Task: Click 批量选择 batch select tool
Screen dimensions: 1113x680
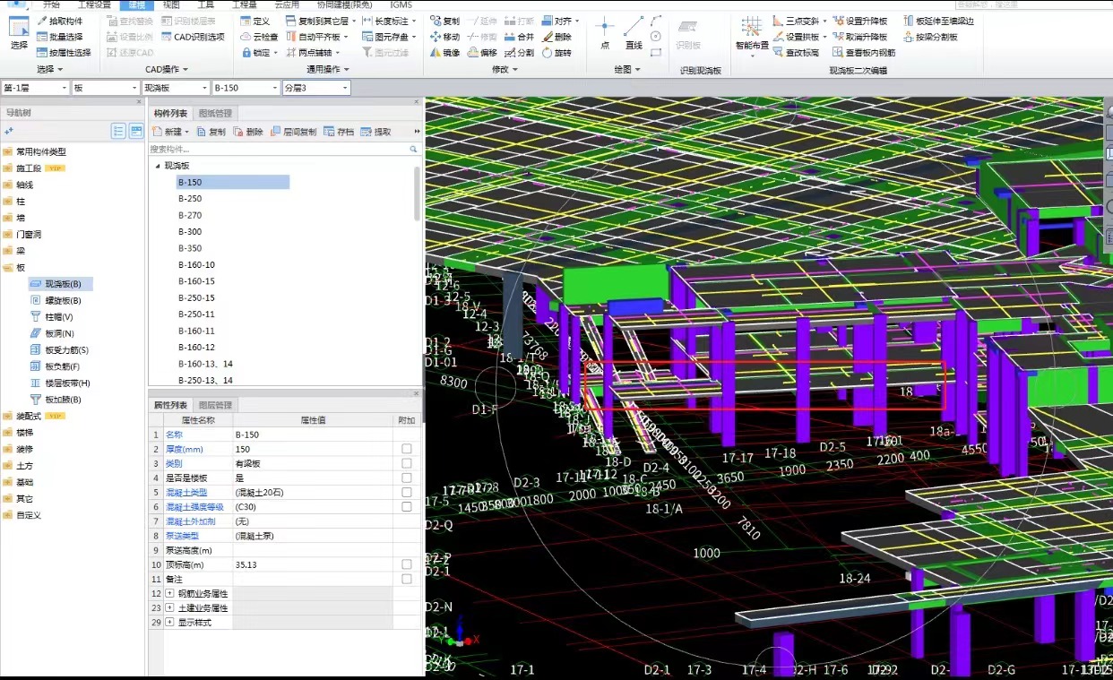Action: point(59,37)
